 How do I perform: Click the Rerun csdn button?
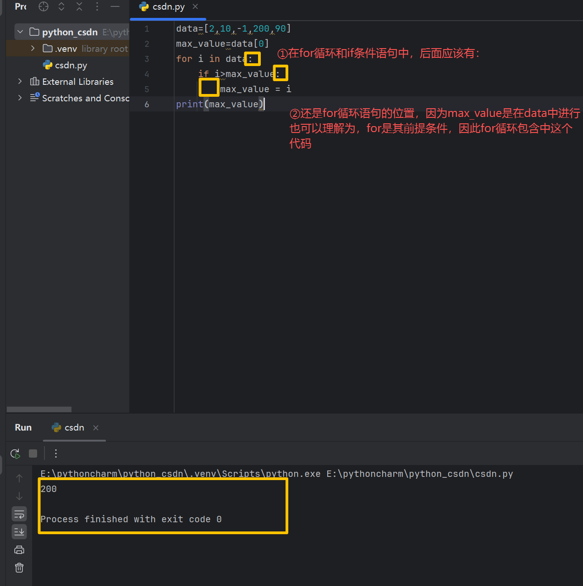(x=15, y=453)
